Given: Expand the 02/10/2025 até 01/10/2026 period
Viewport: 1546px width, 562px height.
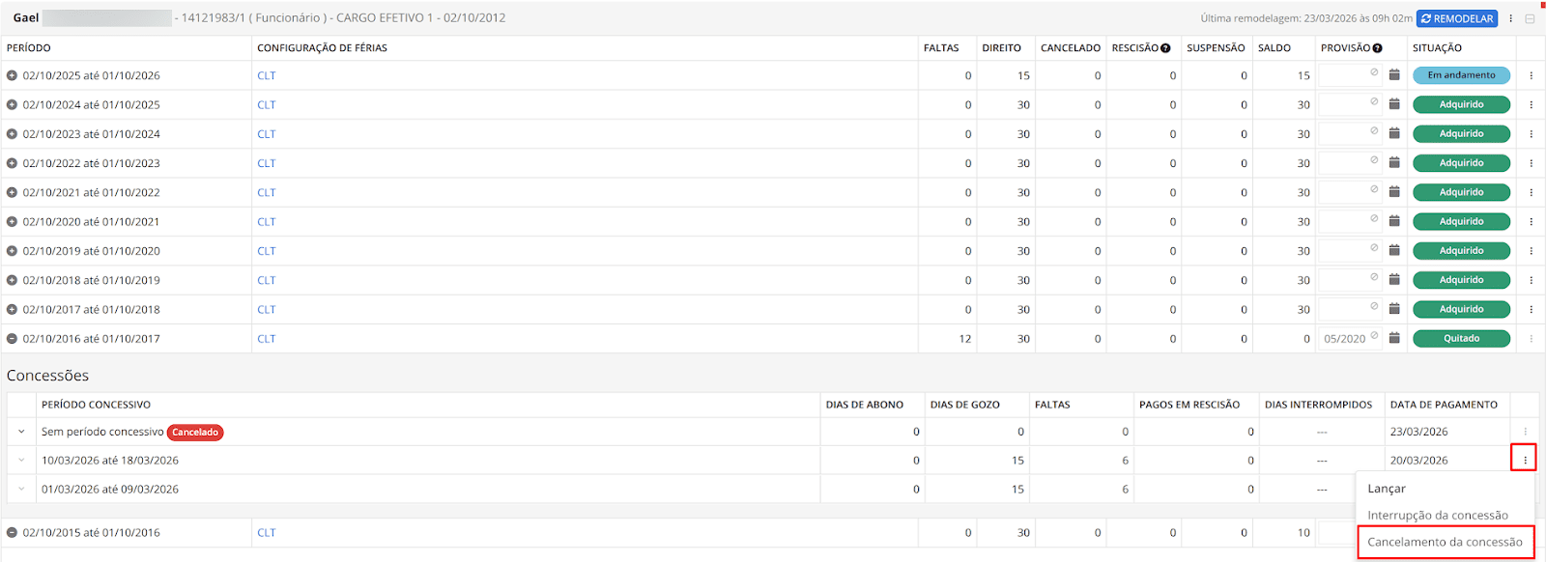Looking at the screenshot, I should point(12,75).
